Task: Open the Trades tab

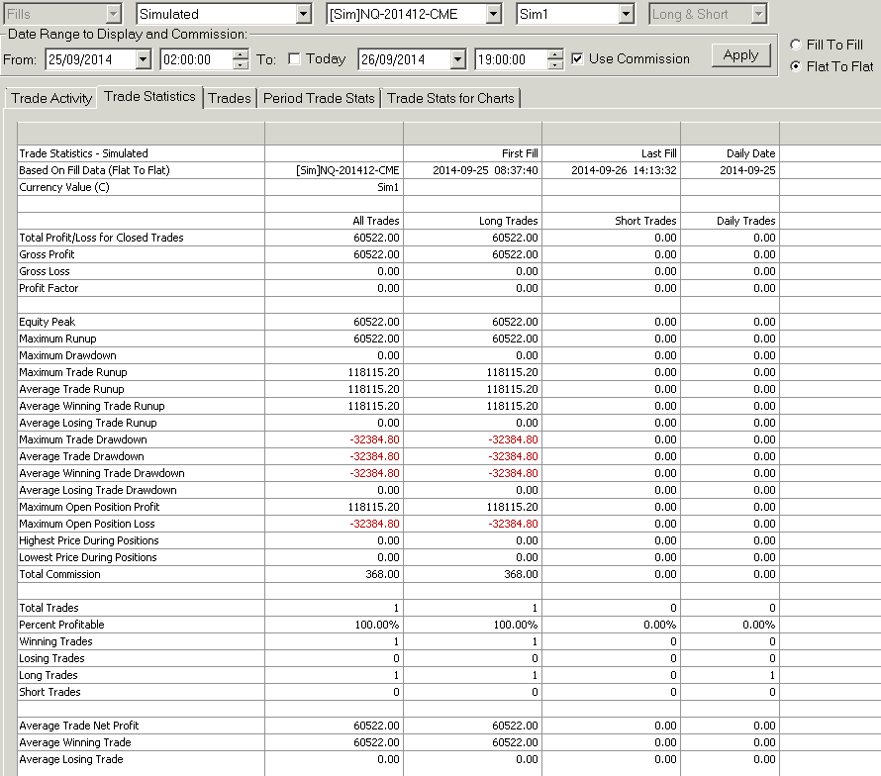Action: (x=230, y=98)
